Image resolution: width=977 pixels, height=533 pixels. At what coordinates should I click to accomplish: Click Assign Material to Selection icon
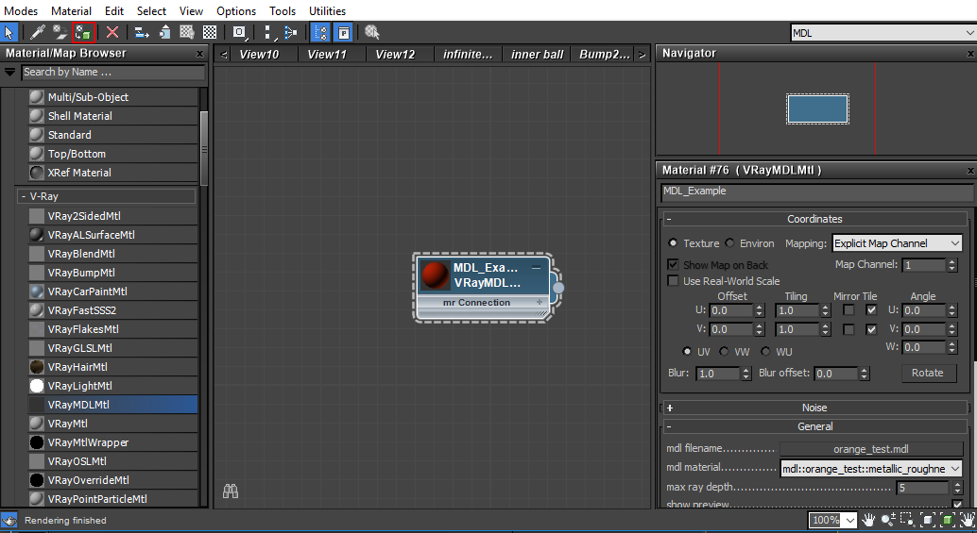point(83,32)
